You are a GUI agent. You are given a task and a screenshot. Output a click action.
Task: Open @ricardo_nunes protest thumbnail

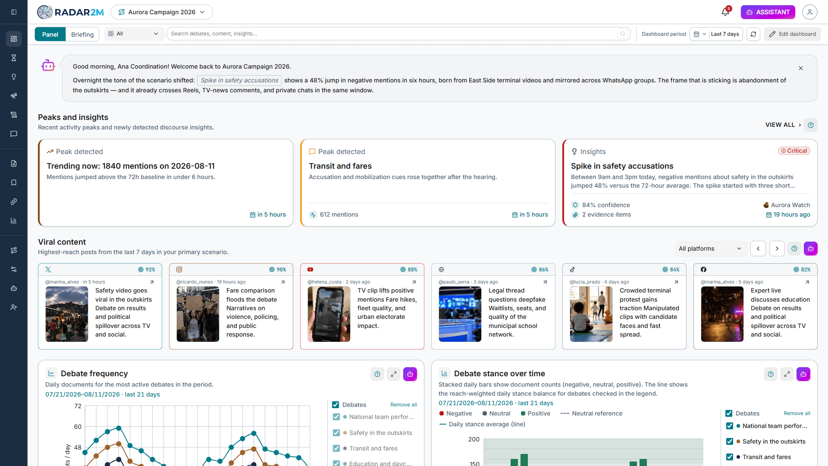click(198, 314)
